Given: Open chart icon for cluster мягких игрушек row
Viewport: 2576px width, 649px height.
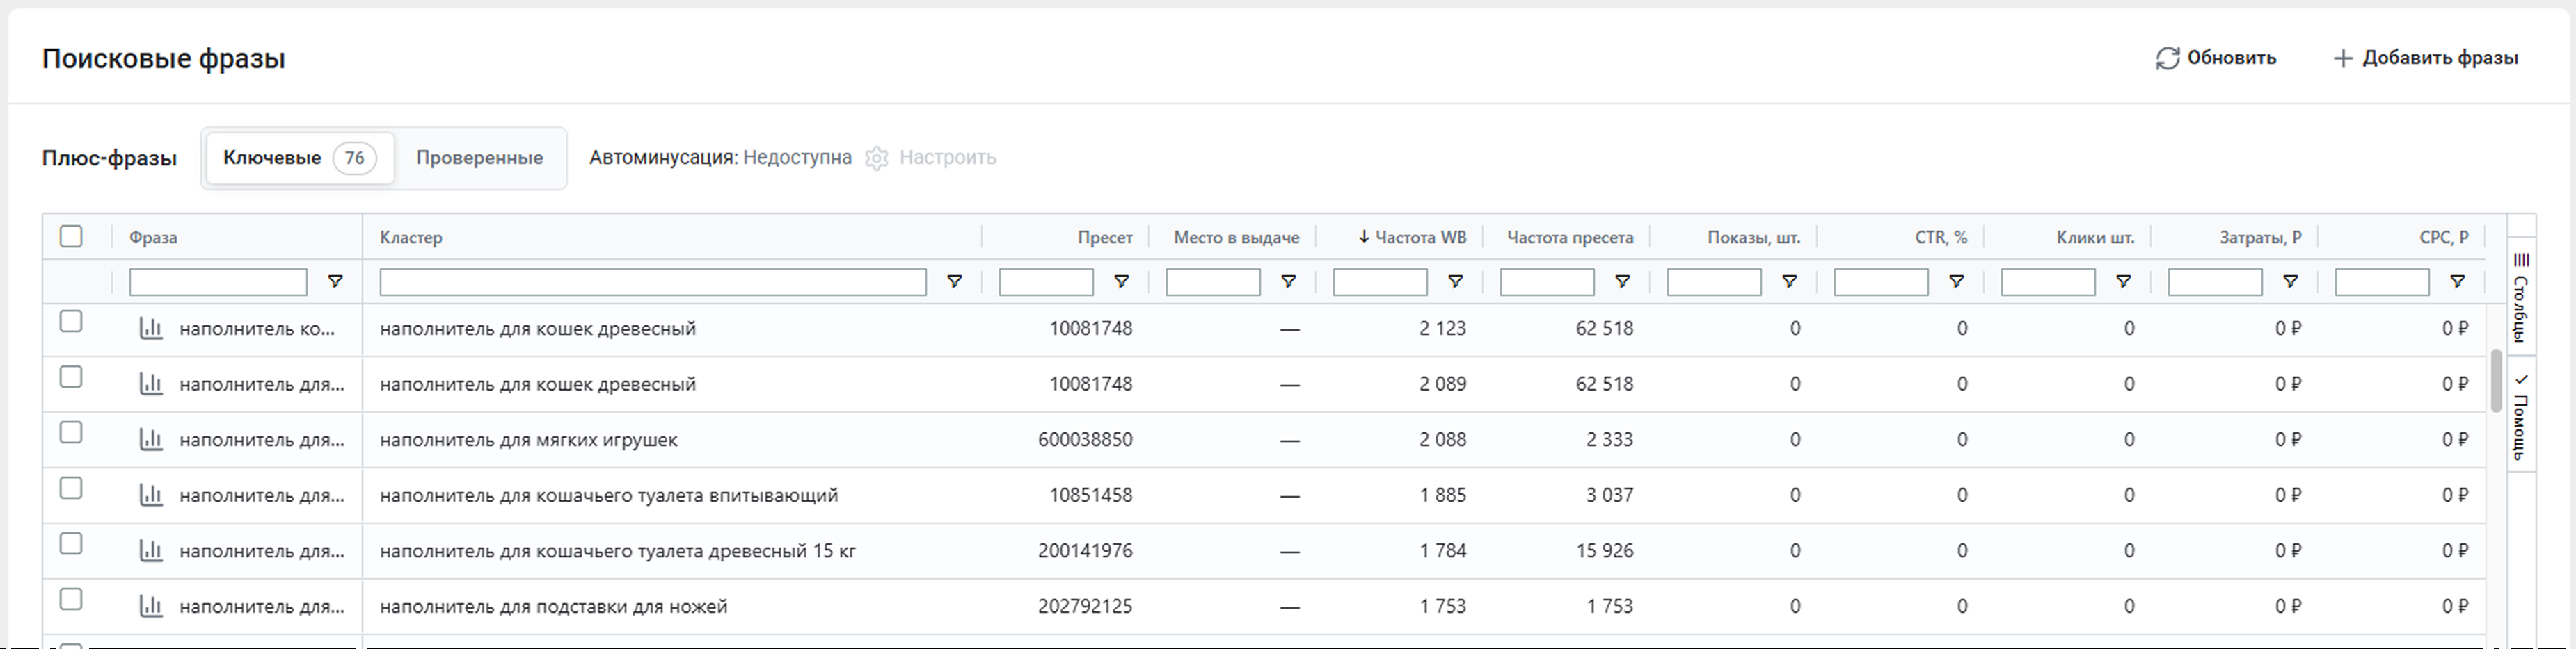Looking at the screenshot, I should coord(151,439).
